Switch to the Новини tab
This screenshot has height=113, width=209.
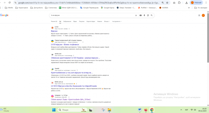tap(100, 21)
